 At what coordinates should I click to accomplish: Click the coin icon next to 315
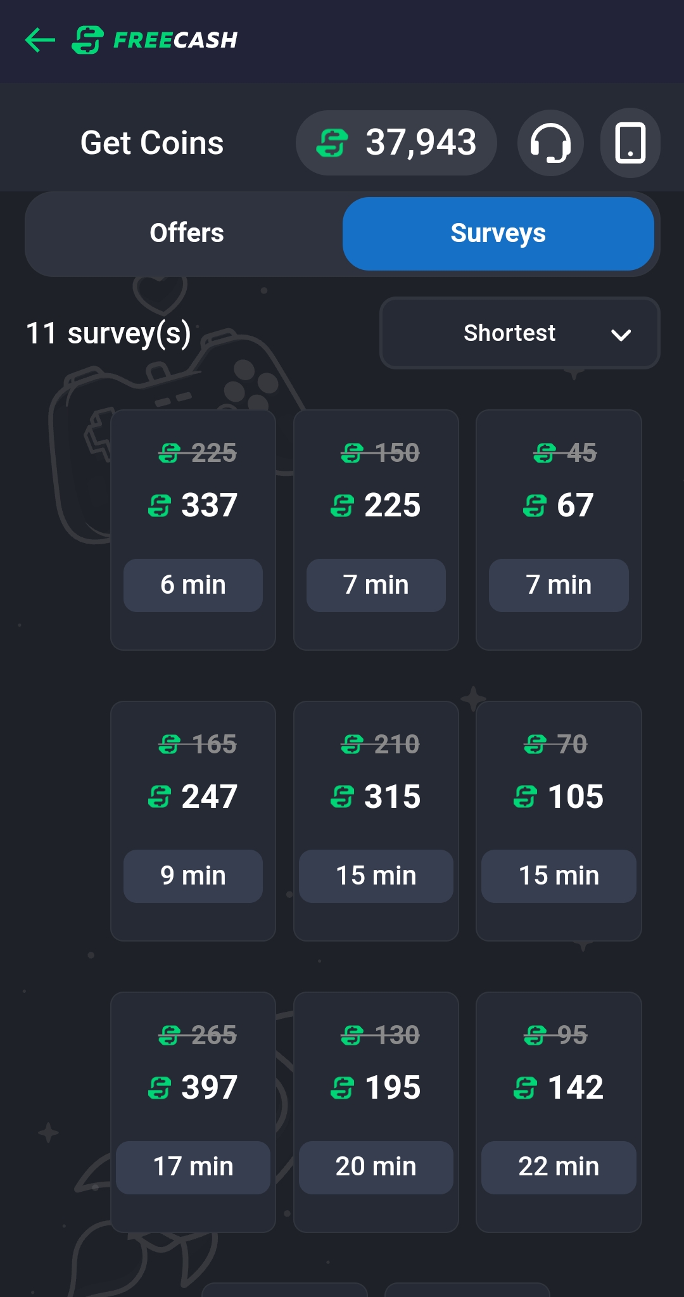343,796
